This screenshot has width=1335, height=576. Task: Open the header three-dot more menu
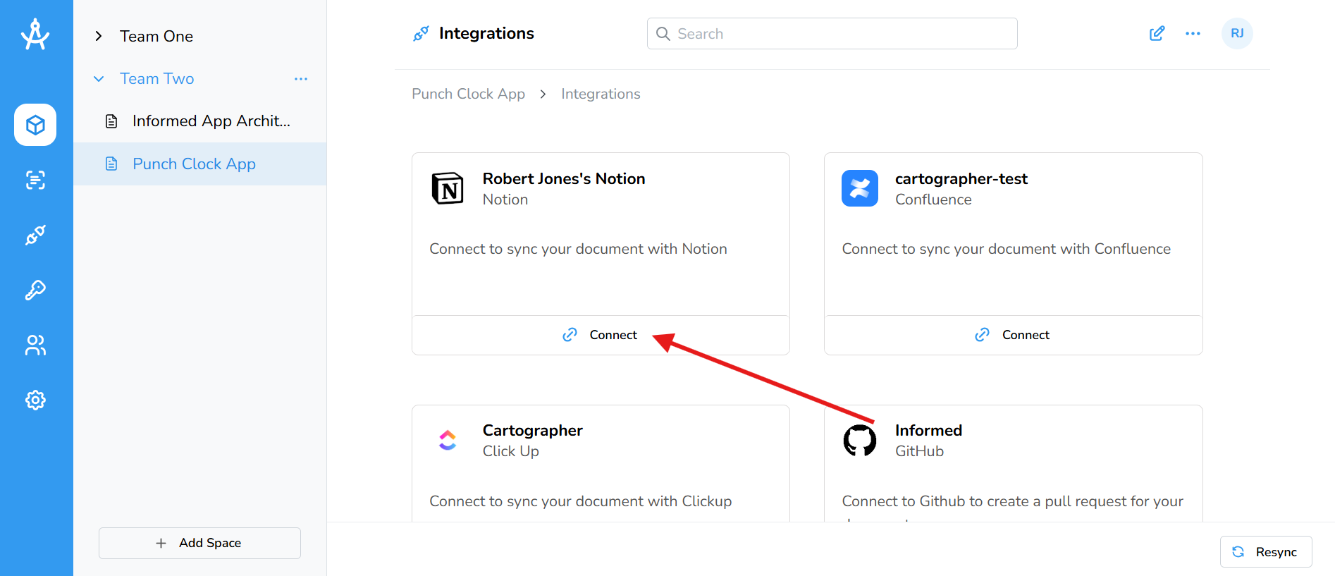point(1193,33)
